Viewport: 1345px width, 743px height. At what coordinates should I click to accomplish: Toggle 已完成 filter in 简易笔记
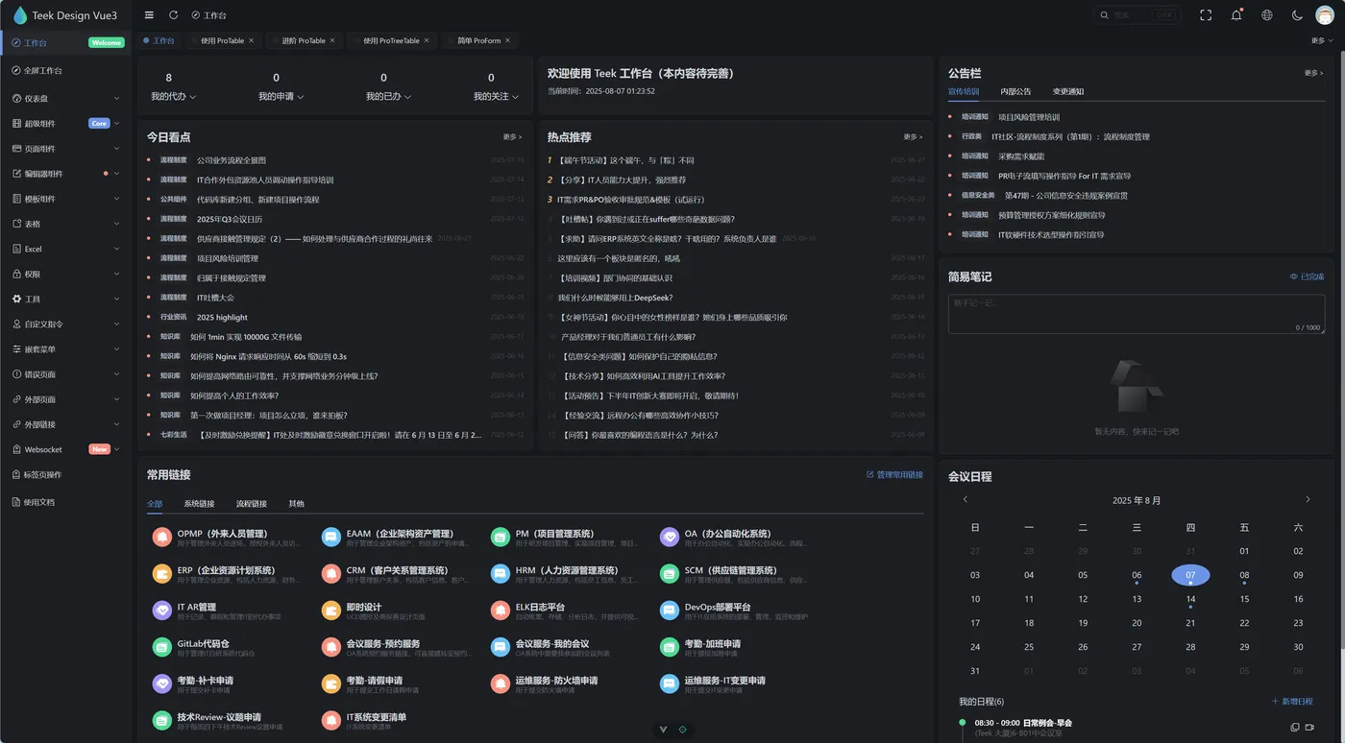tap(1307, 276)
